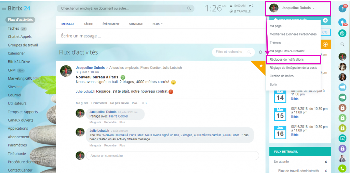Select Réglage de l'intégration de la poste

point(293,67)
